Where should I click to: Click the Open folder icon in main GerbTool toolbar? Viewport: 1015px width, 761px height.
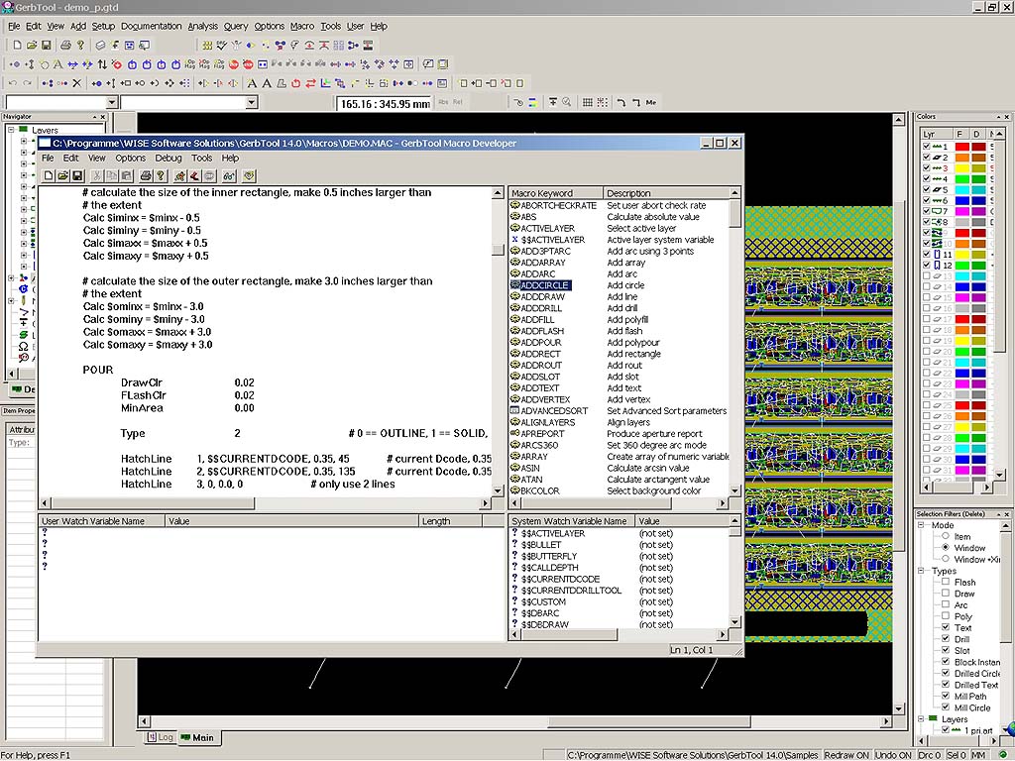32,46
